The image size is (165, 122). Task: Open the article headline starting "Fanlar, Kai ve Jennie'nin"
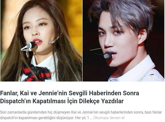point(69,97)
